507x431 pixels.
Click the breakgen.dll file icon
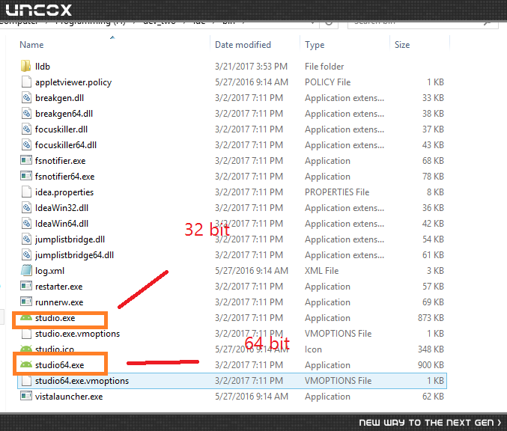pyautogui.click(x=26, y=97)
